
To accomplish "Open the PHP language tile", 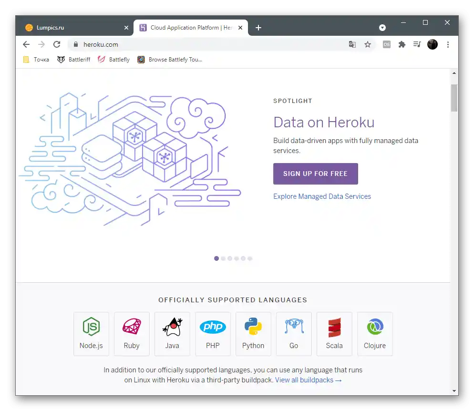I will pyautogui.click(x=213, y=334).
